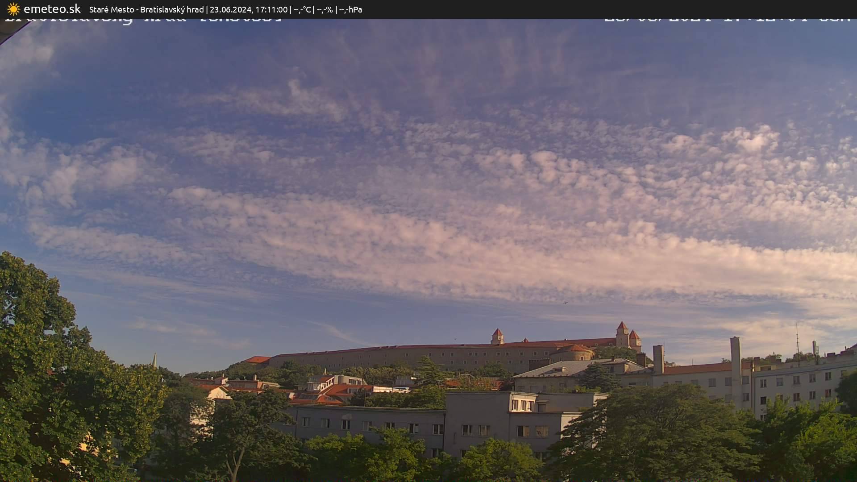Click the pressure reading --,-hPa
857x482 pixels.
point(350,9)
